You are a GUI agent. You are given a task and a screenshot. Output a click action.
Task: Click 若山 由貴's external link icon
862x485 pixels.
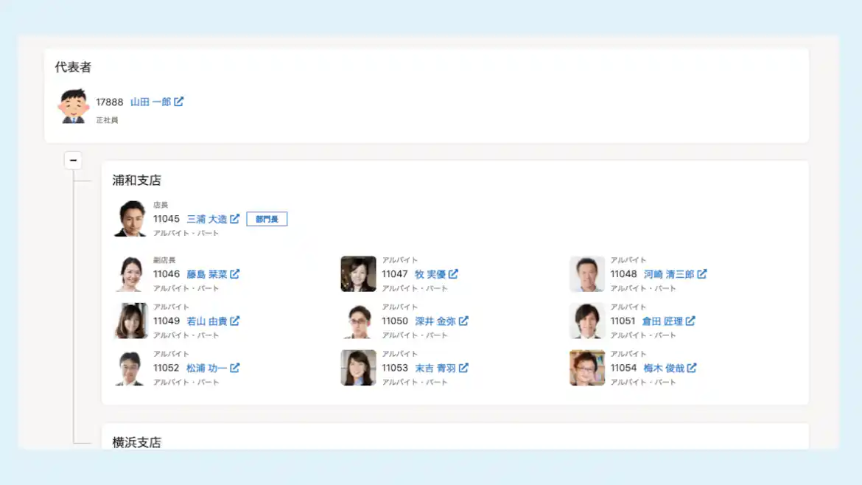(236, 321)
